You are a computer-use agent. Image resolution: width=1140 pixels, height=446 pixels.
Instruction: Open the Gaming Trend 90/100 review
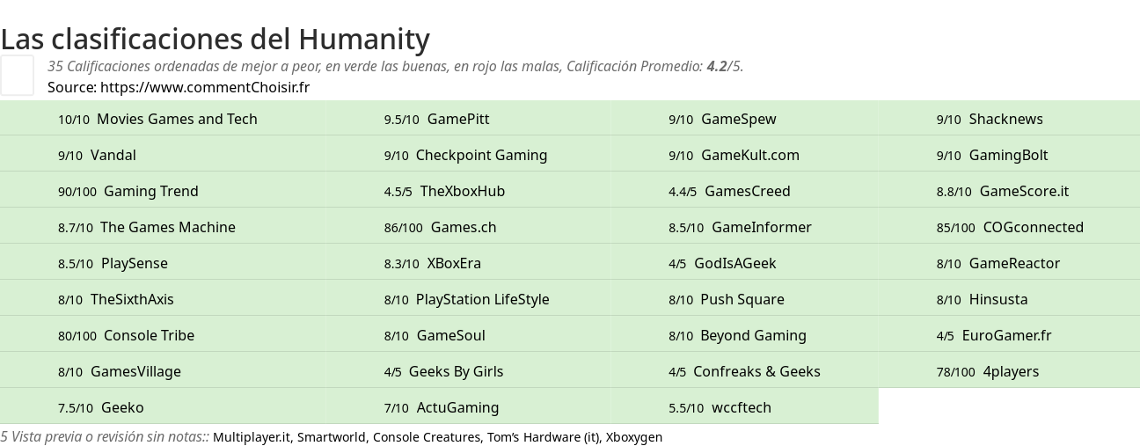click(150, 191)
